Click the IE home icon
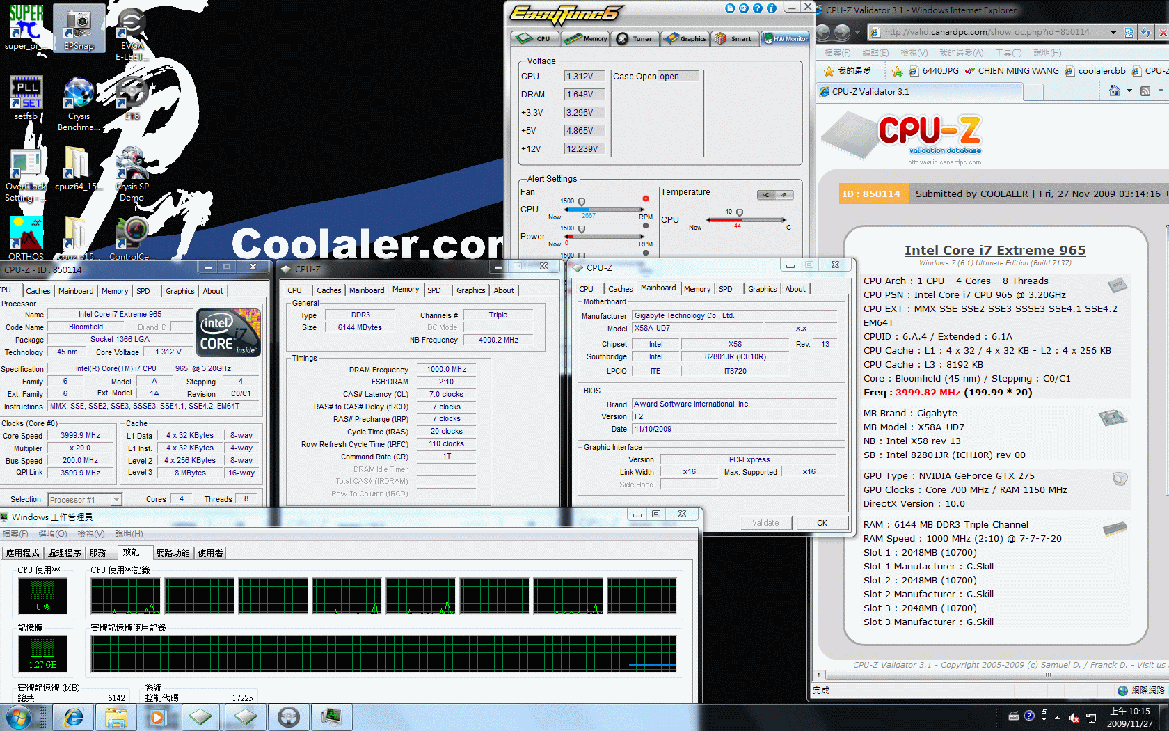 pyautogui.click(x=1114, y=91)
